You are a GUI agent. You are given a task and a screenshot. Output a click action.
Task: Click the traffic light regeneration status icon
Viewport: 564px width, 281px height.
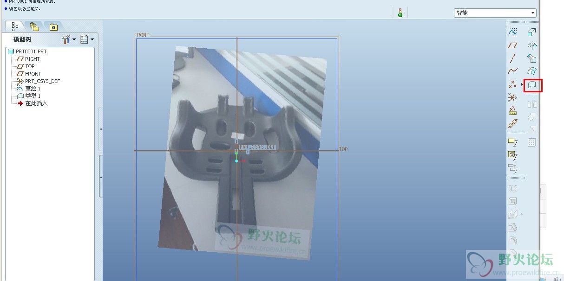tap(400, 13)
